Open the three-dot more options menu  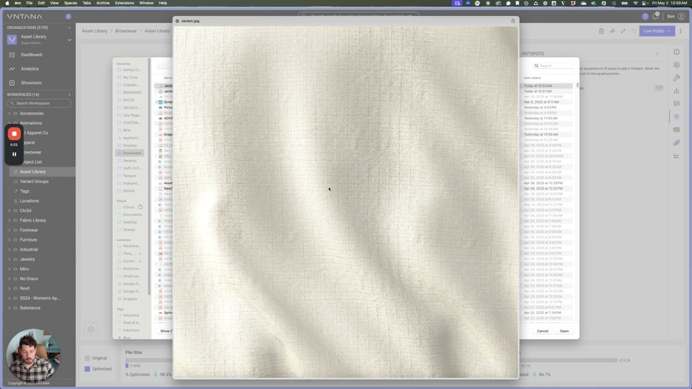point(681,31)
